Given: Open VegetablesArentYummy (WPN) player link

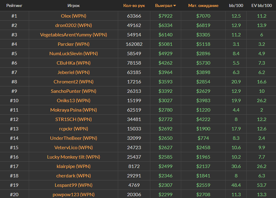Looking at the screenshot, I should [x=74, y=35].
